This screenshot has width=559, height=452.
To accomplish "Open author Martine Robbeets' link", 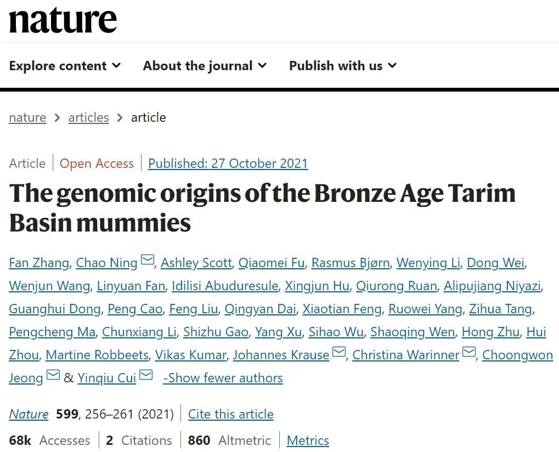I will click(x=97, y=355).
